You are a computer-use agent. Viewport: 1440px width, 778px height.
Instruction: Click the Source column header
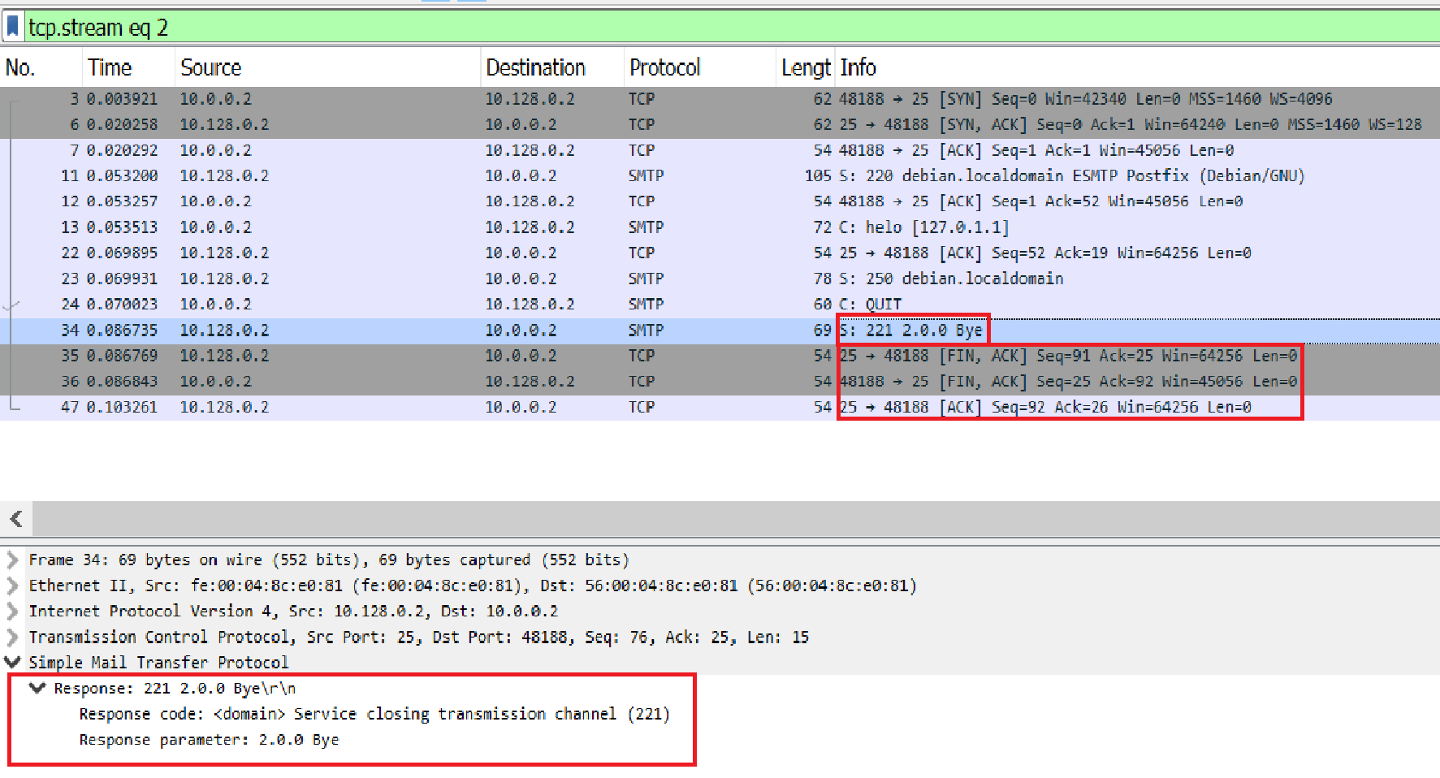210,67
